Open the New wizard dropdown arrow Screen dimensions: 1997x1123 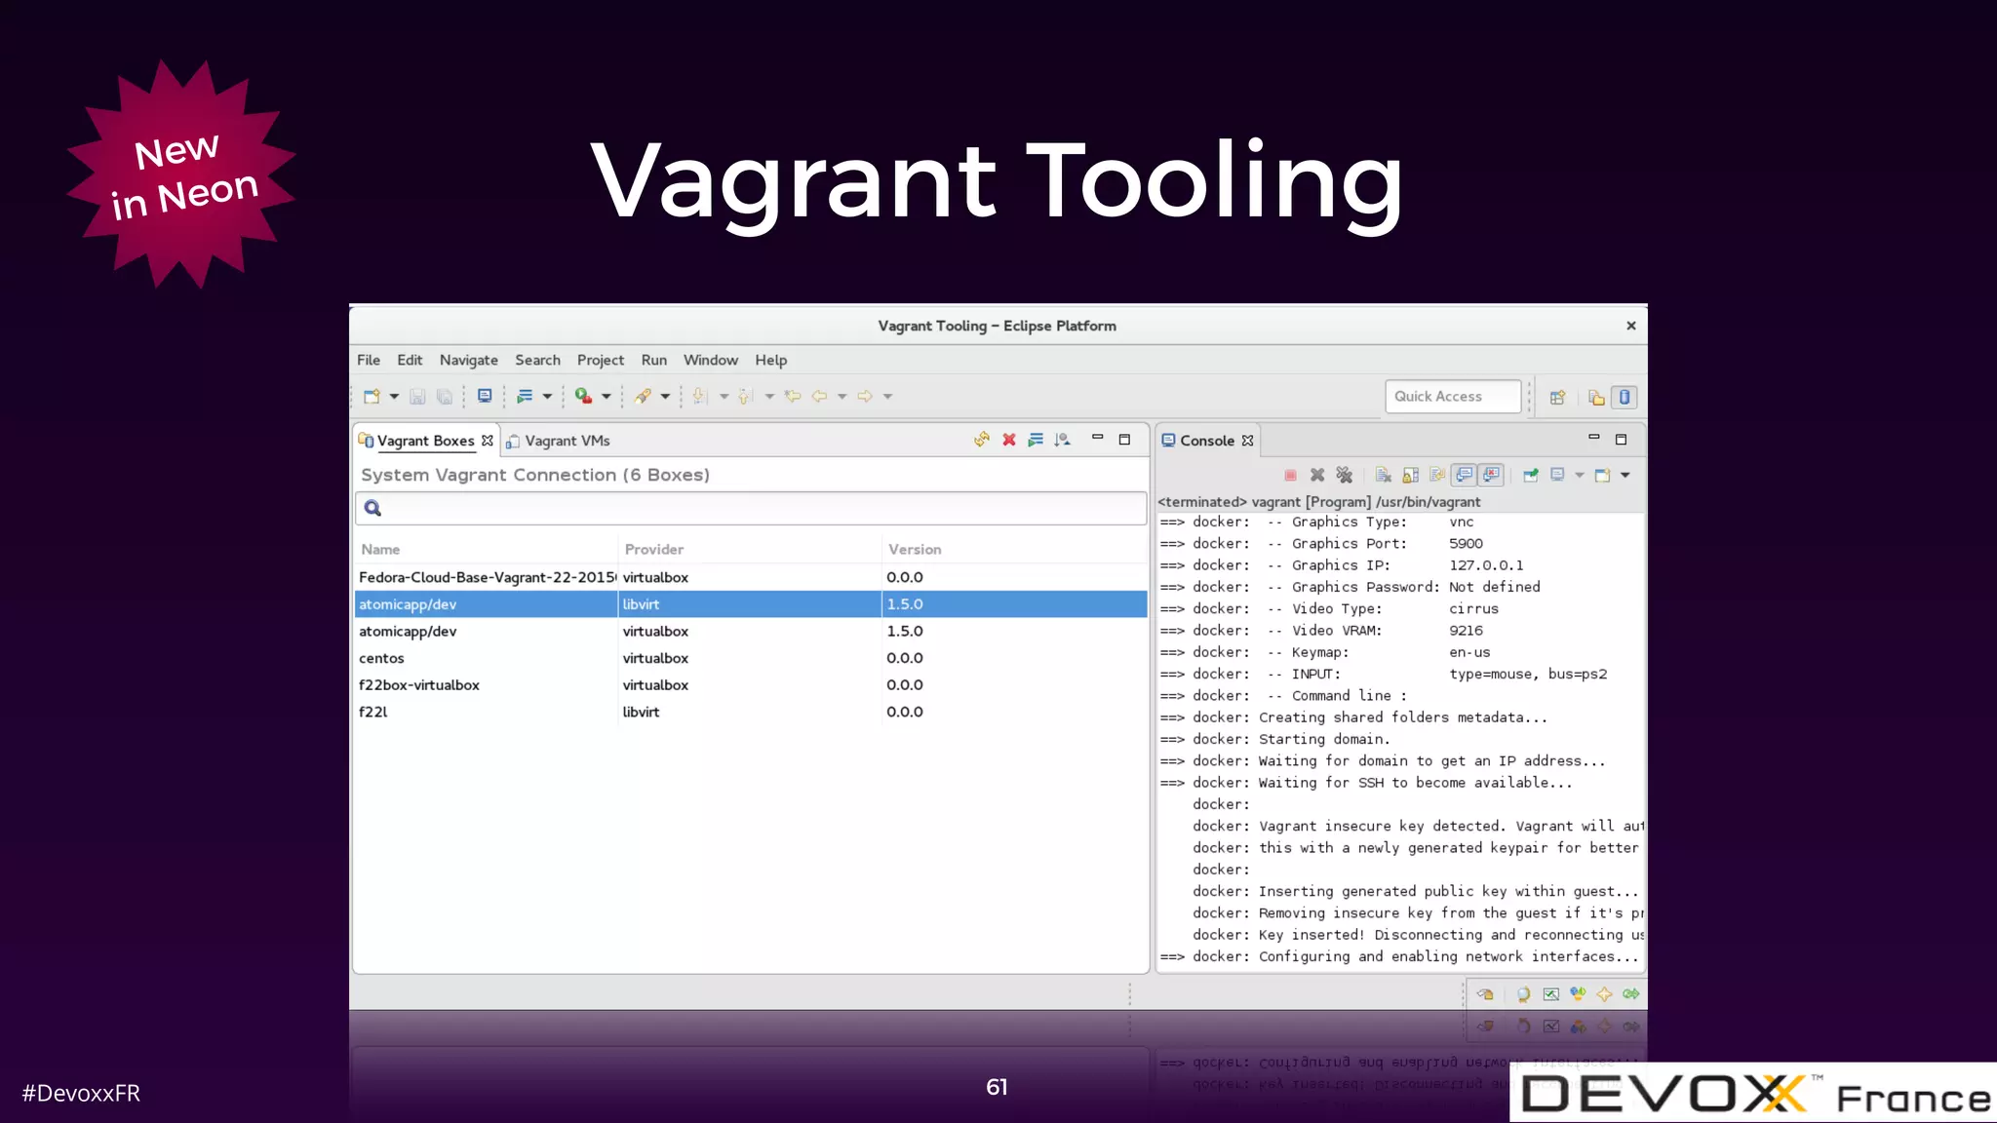pyautogui.click(x=394, y=397)
